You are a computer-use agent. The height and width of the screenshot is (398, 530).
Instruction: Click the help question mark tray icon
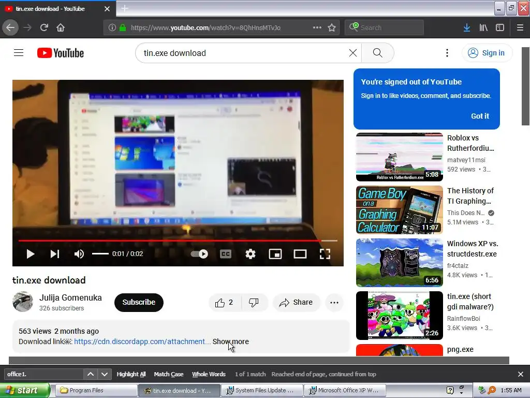(450, 390)
